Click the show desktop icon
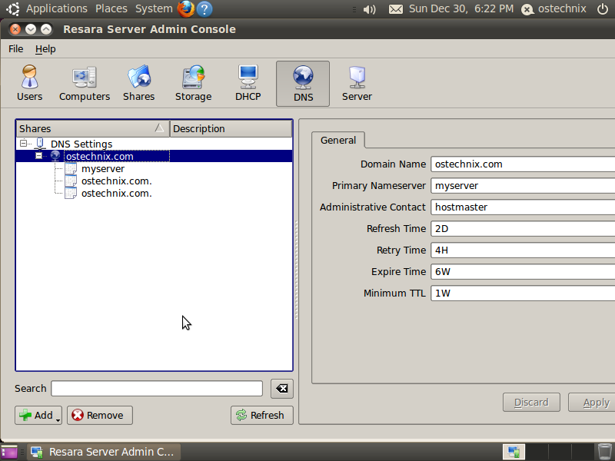The image size is (615, 461). click(9, 452)
